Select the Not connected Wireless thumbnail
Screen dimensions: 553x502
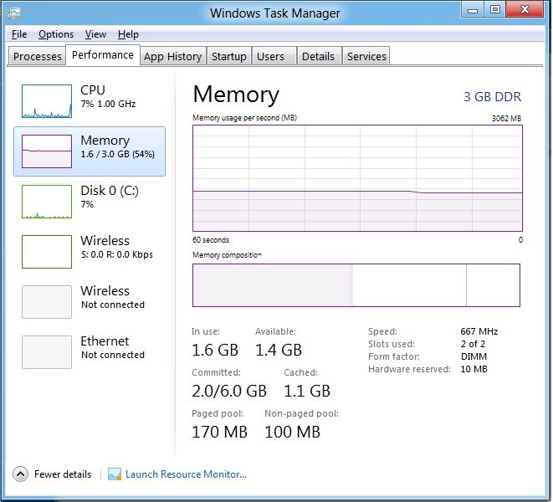(47, 302)
